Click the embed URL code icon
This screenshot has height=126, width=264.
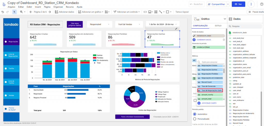(x=145, y=12)
